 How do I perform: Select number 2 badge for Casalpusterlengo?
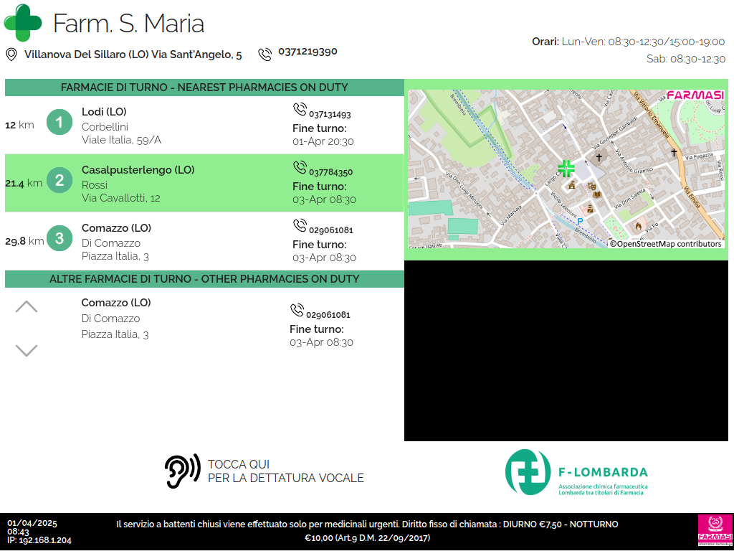click(x=59, y=181)
